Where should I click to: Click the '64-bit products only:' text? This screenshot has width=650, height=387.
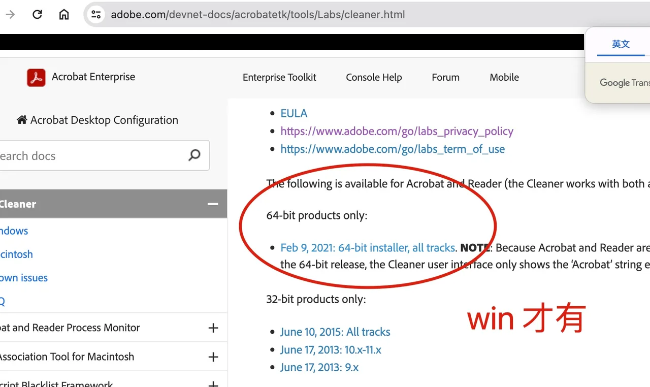(x=316, y=216)
